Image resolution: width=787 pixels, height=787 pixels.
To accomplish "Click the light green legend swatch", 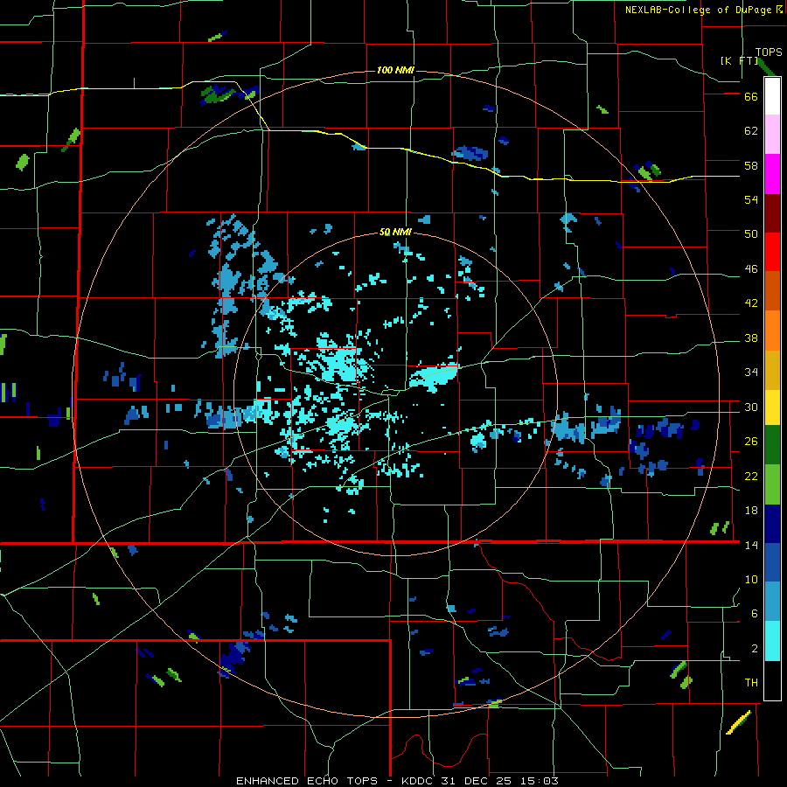I will [772, 484].
